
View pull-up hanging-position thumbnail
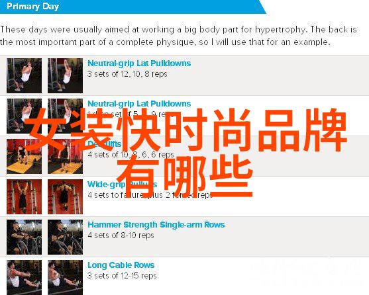[x=25, y=197]
